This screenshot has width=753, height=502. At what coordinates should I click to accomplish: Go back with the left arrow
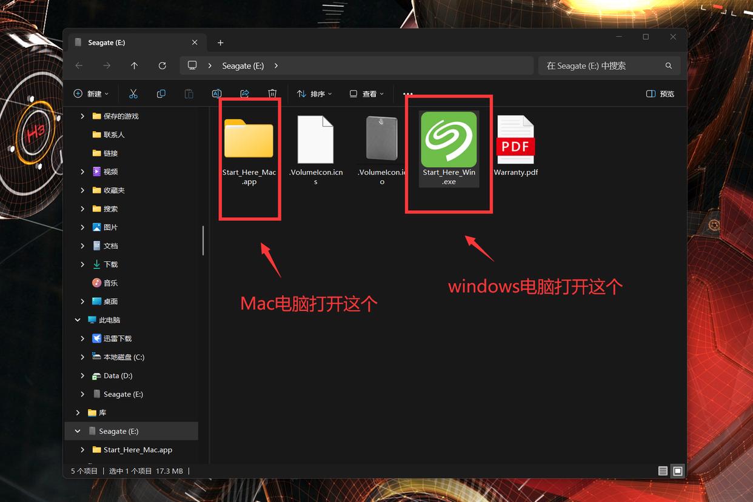[79, 65]
